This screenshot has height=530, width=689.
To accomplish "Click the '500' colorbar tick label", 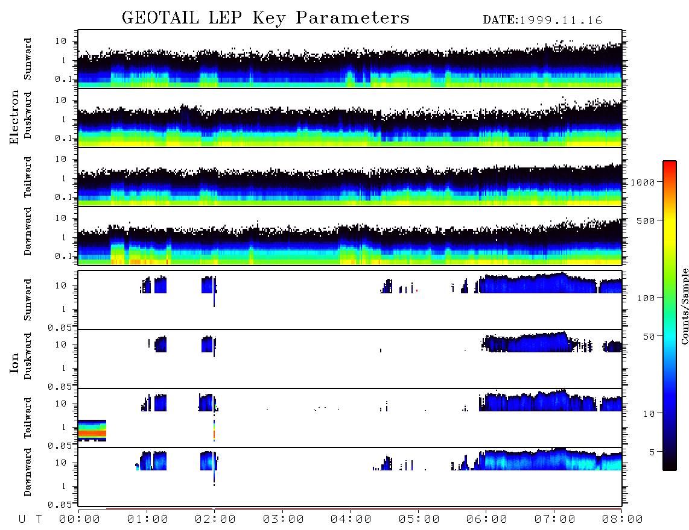I will pyautogui.click(x=646, y=220).
